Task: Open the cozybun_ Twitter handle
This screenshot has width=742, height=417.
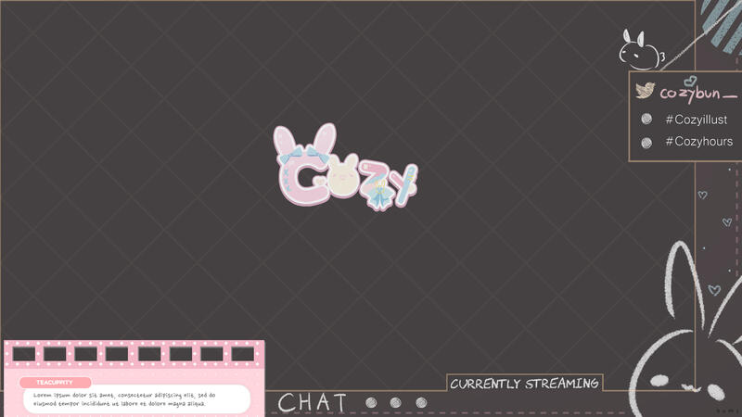Action: (x=697, y=94)
